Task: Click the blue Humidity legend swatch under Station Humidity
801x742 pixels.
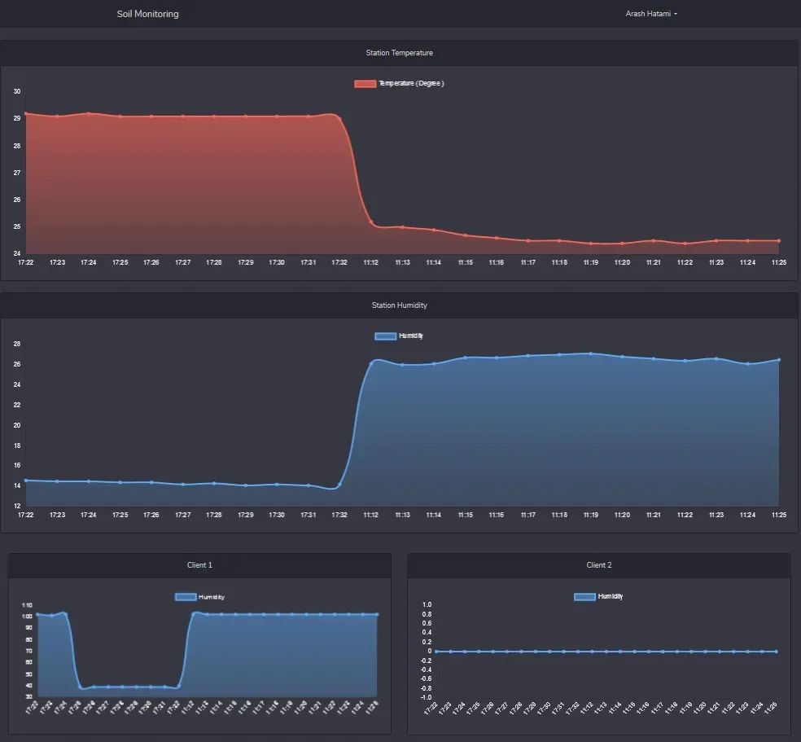Action: pos(385,336)
